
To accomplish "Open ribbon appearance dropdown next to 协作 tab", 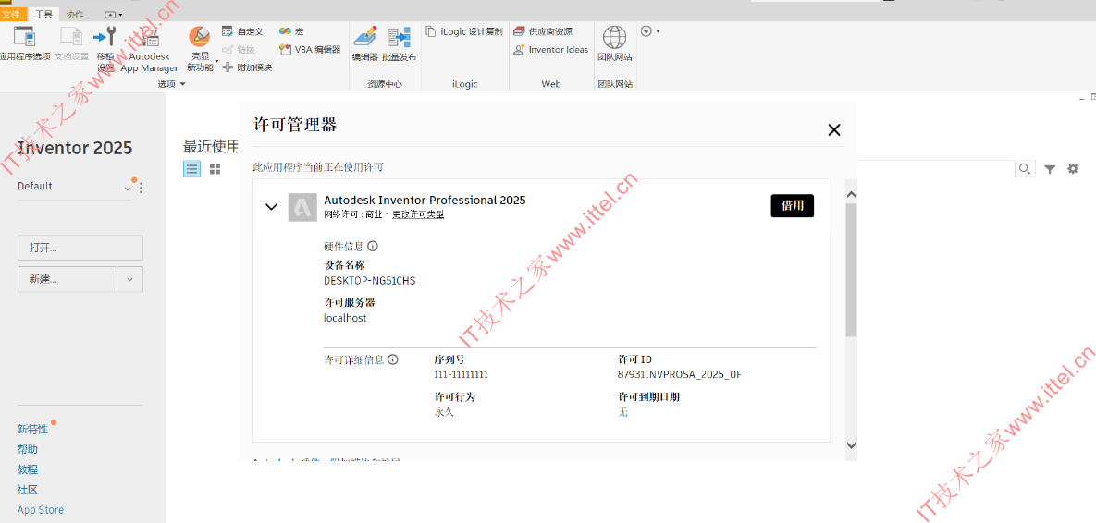I will click(x=113, y=15).
